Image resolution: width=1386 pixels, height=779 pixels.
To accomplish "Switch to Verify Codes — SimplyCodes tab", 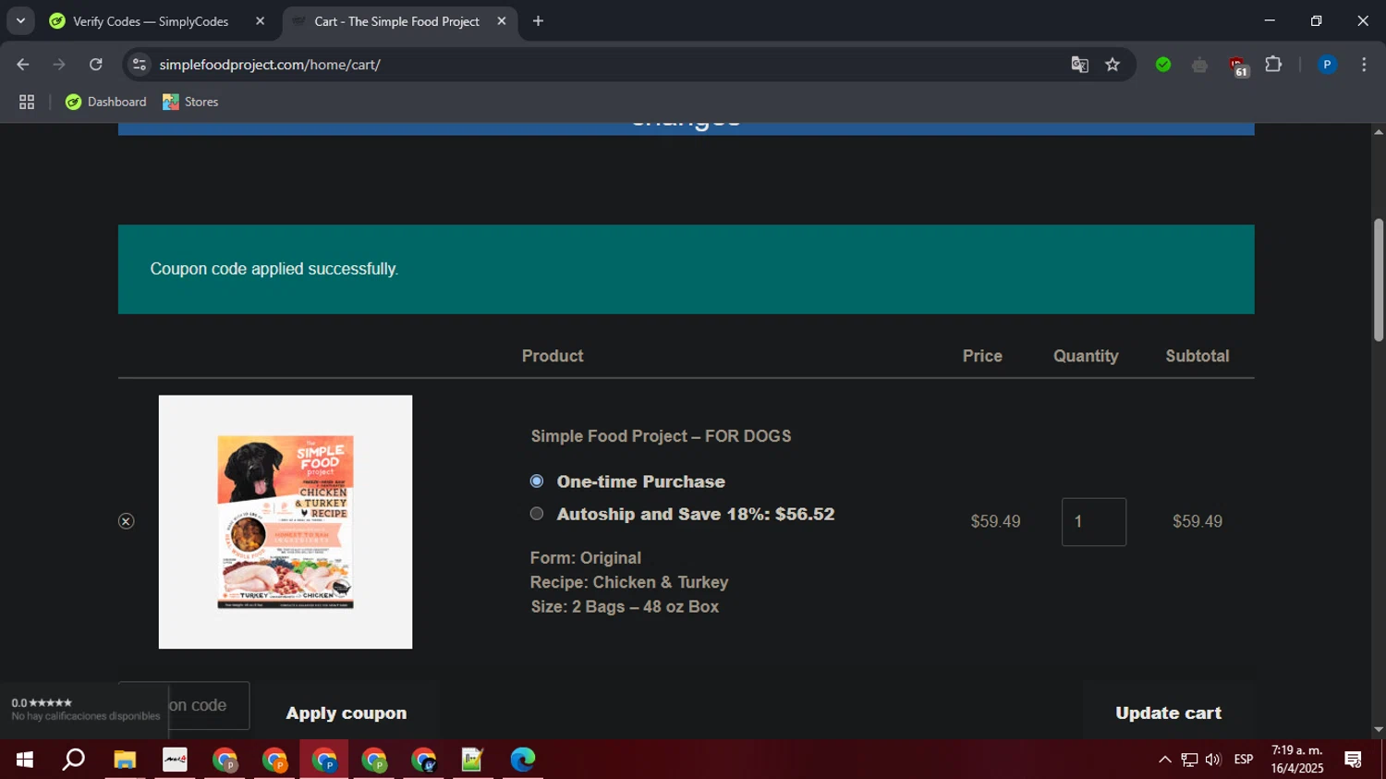I will (151, 21).
